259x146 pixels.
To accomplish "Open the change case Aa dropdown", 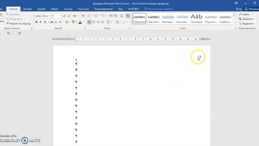I will pyautogui.click(x=76, y=16).
